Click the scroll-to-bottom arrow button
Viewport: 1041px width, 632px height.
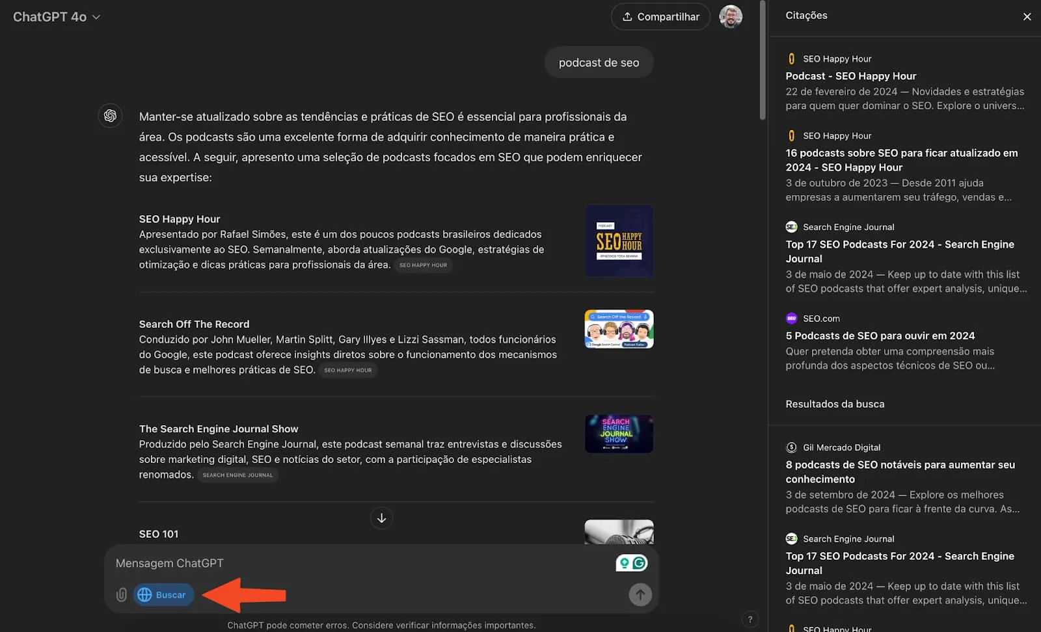(x=381, y=518)
